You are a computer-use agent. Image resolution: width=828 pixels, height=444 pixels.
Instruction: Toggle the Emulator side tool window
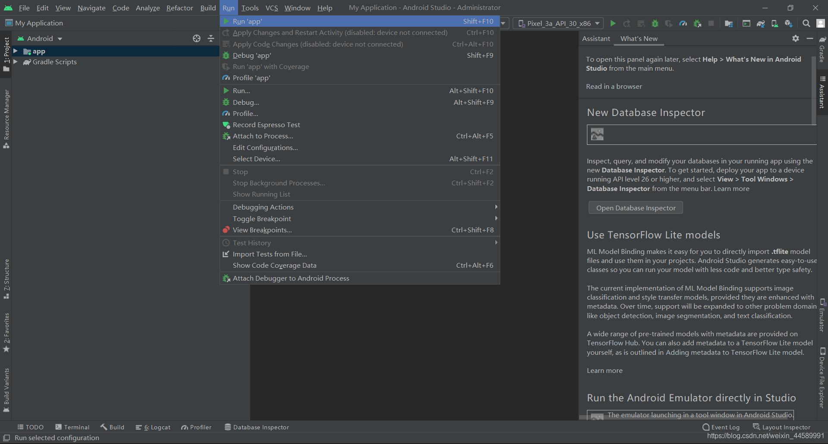[822, 315]
